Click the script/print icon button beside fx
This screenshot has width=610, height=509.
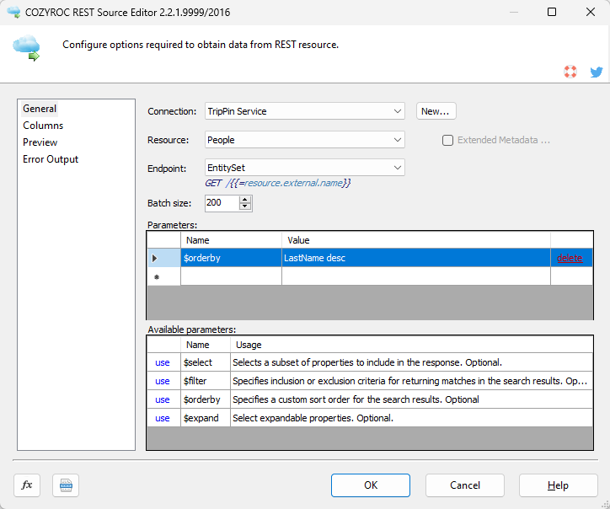(x=66, y=485)
